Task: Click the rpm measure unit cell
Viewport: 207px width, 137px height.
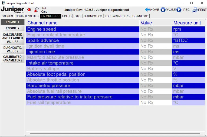Action: (189, 29)
